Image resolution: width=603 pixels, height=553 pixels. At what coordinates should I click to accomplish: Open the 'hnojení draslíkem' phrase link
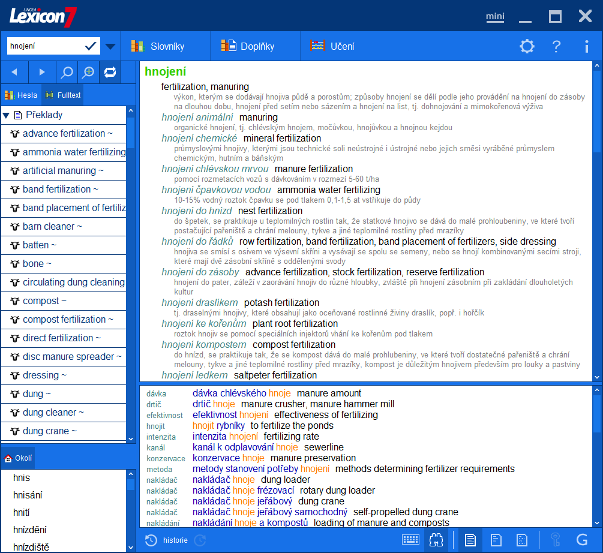click(x=200, y=302)
